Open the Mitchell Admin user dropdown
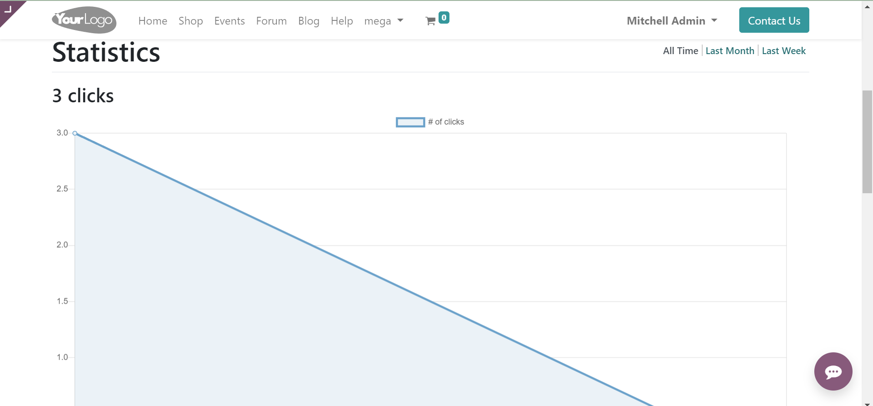Viewport: 873px width, 406px height. tap(672, 21)
